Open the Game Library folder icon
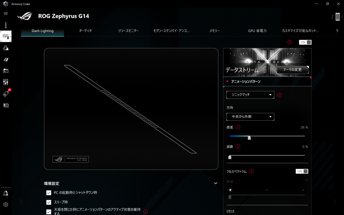Image resolution: width=344 pixels, height=215 pixels. point(6,71)
